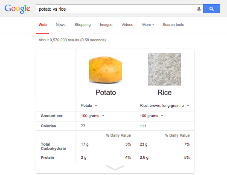Click the blue magnifier search button

click(212, 9)
